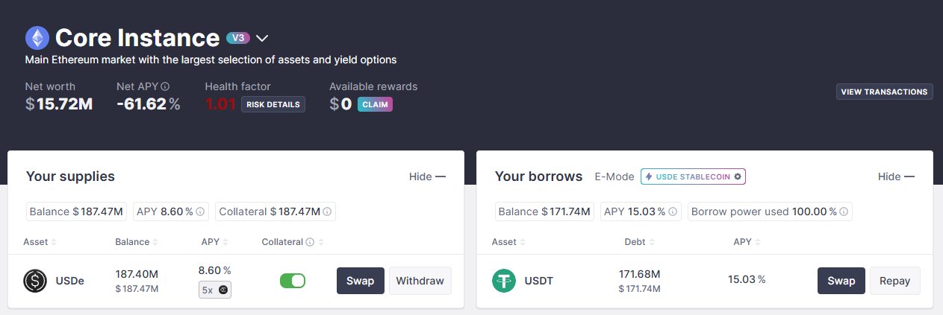Click the USDT token icon
Image resolution: width=943 pixels, height=315 pixels.
point(504,281)
